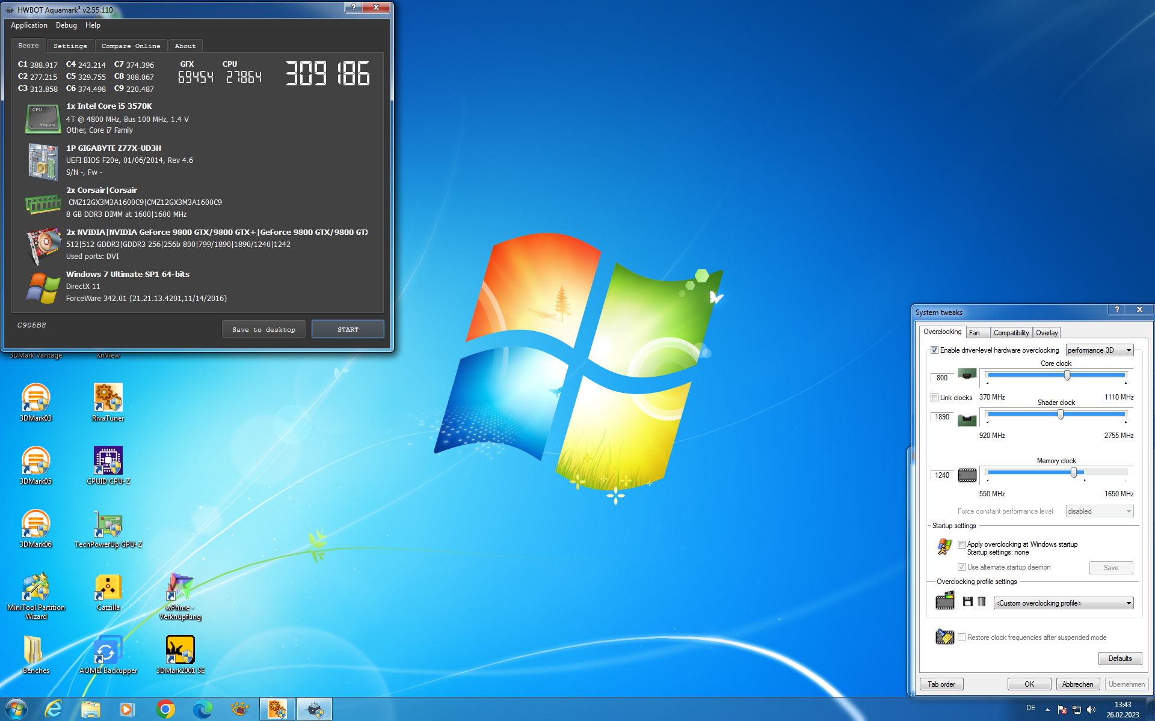Launch AOMEI Backupper from desktop

[108, 654]
